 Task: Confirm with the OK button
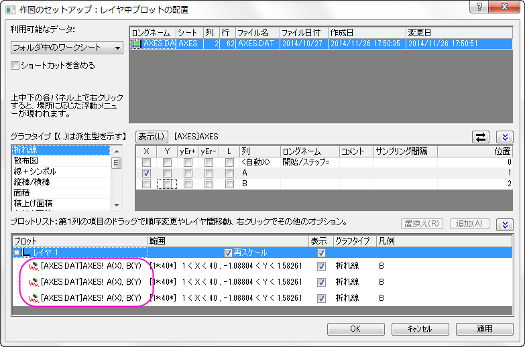tap(355, 329)
